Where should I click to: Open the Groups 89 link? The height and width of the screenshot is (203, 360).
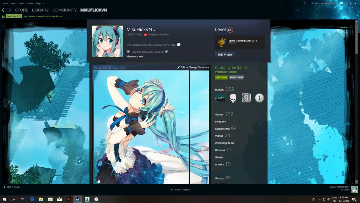point(223,178)
